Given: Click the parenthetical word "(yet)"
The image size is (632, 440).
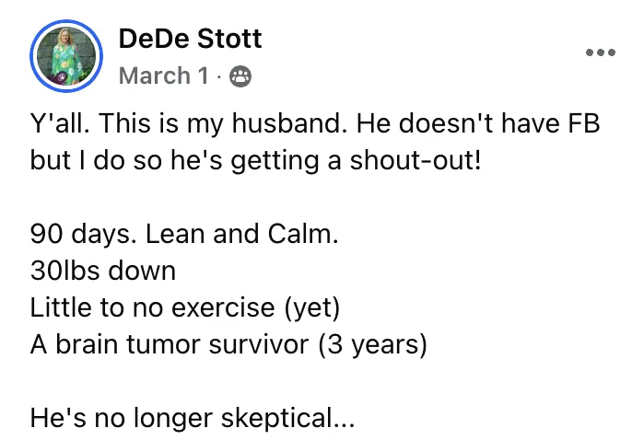Looking at the screenshot, I should 312,308.
